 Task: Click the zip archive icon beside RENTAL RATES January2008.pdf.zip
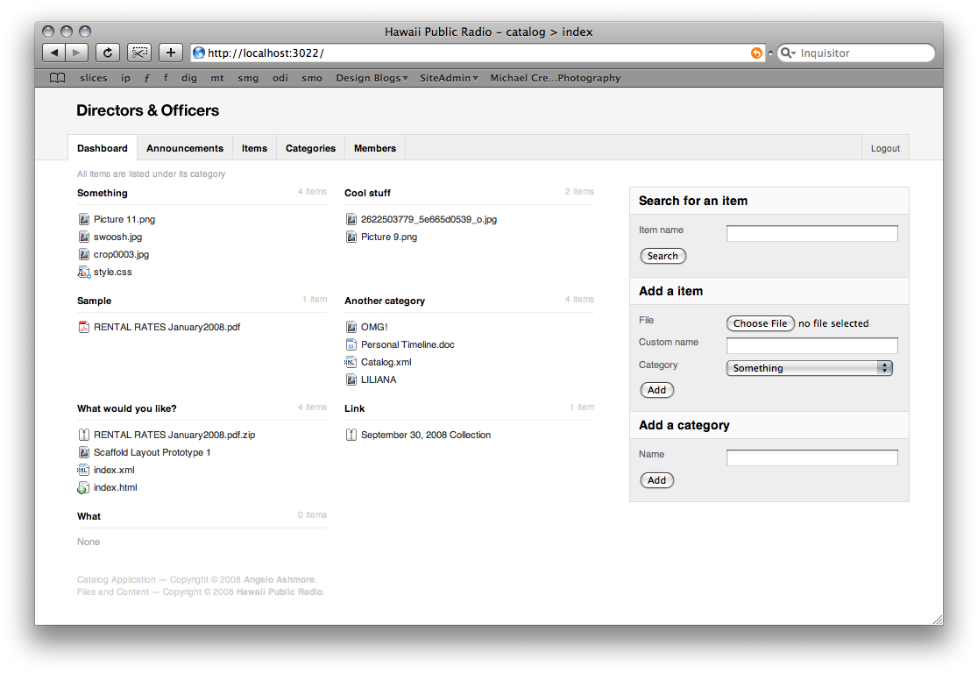[83, 435]
